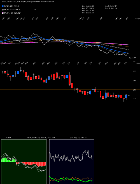Click the 'Avg V: 0.003 M' volume text
This screenshot has width=140, height=184.
point(111,6)
